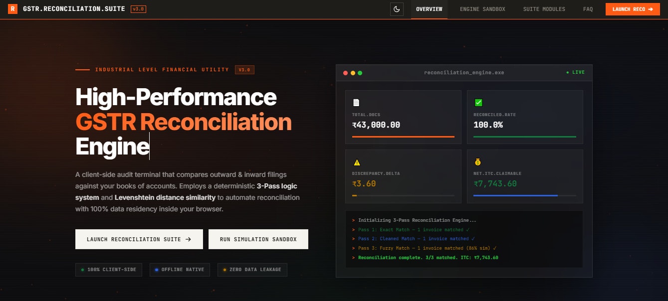Click the red window dot in the engine panel
Image resolution: width=668 pixels, height=301 pixels.
coord(345,73)
